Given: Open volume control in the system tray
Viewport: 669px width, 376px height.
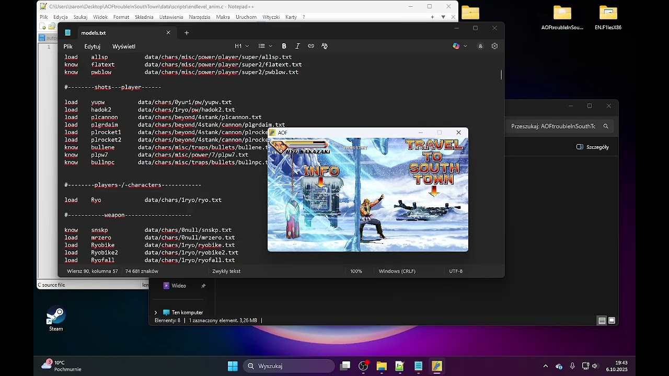Looking at the screenshot, I should tap(595, 366).
